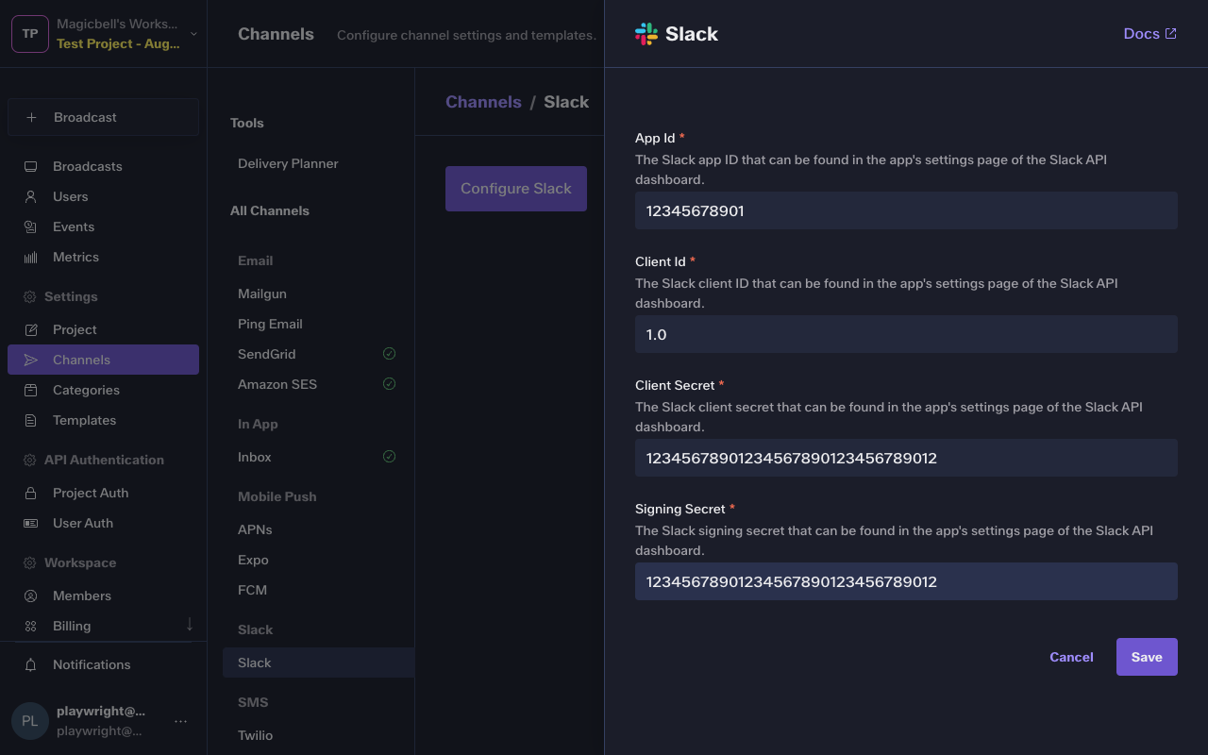
Task: Open the Broadcasts menu item
Action: coord(104,166)
